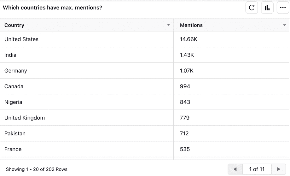Select the United States row
290x176 pixels.
21,39
